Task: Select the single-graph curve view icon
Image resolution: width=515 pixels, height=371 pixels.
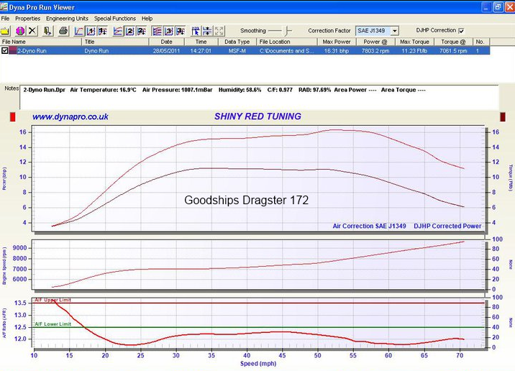Action: (79, 31)
